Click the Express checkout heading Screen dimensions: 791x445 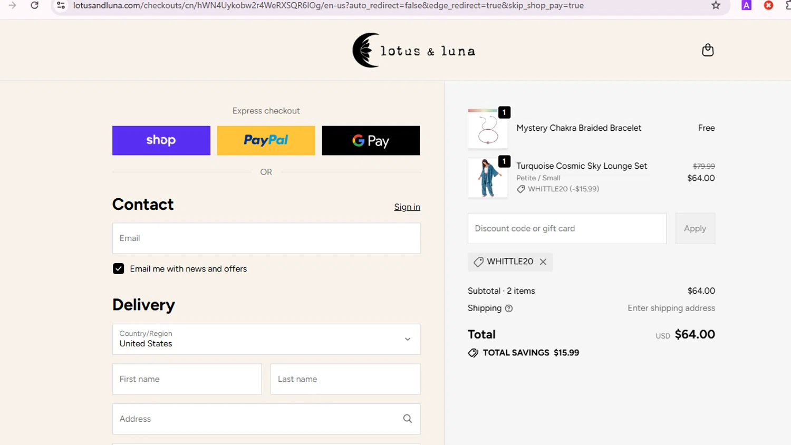pyautogui.click(x=266, y=111)
